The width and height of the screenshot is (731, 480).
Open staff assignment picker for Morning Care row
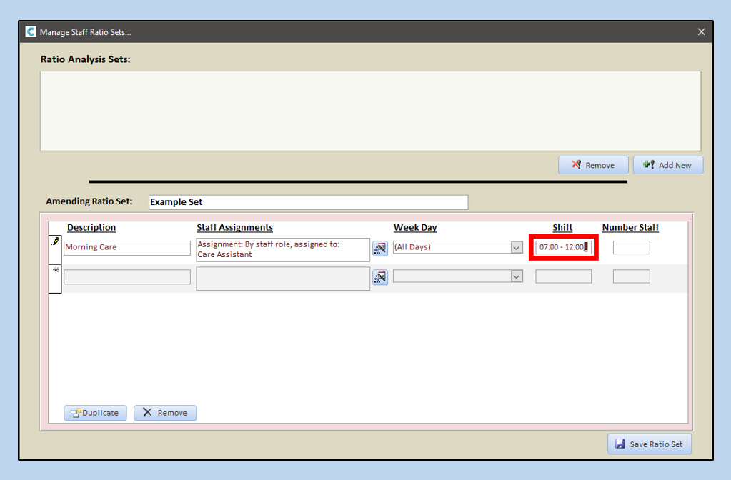(380, 248)
